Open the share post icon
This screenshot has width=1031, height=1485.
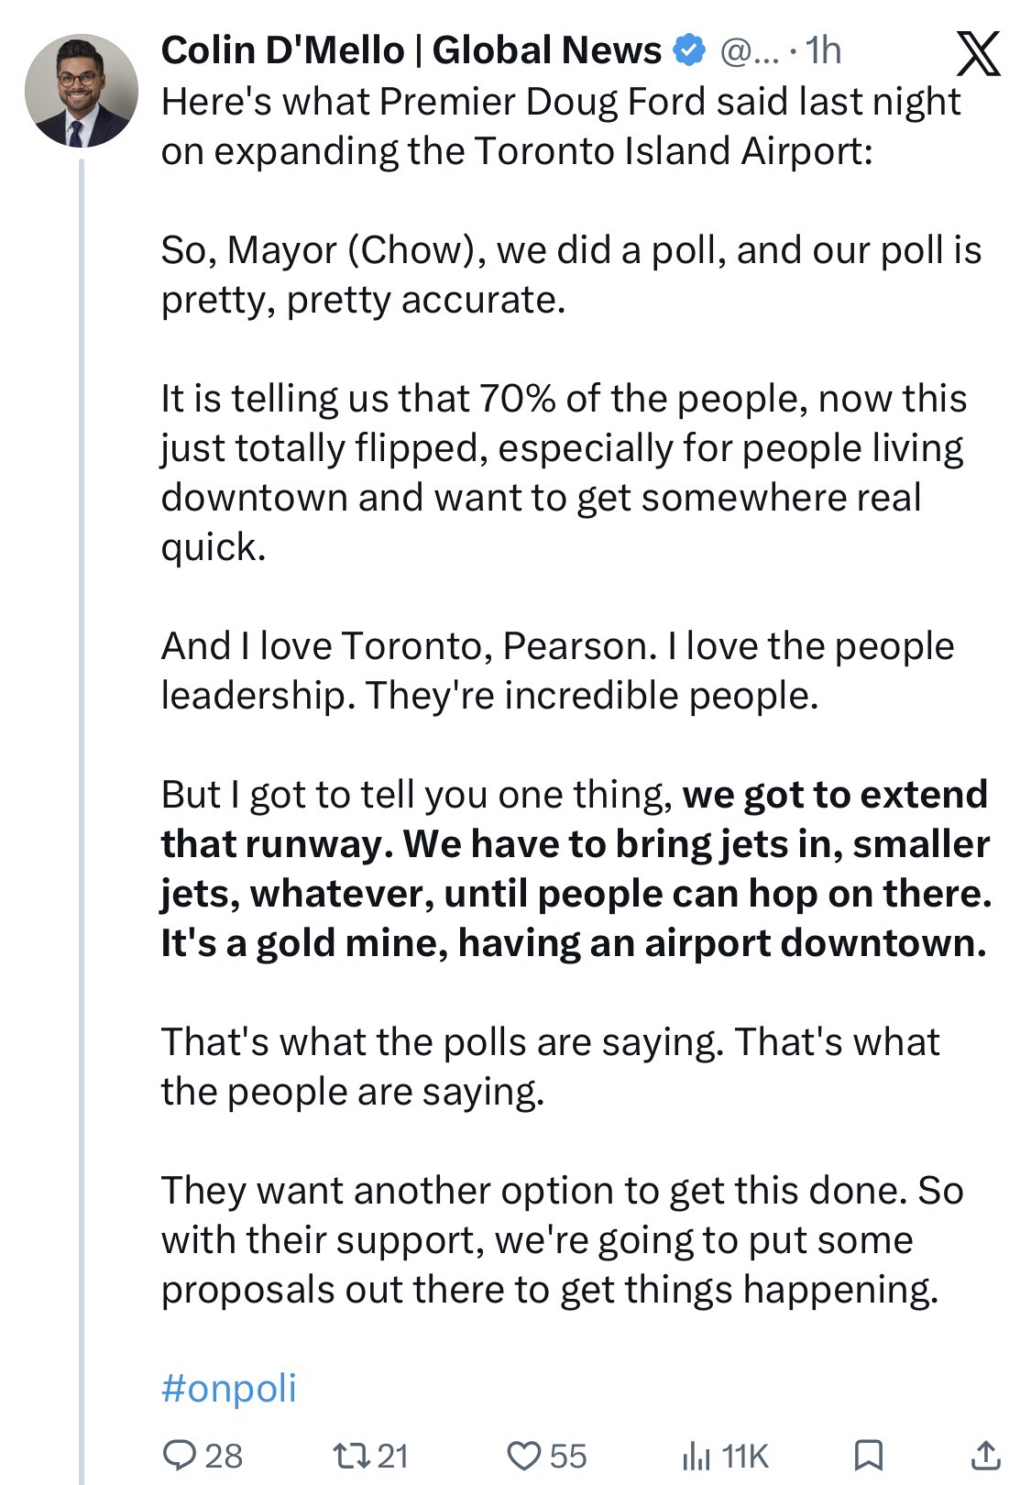click(x=984, y=1455)
